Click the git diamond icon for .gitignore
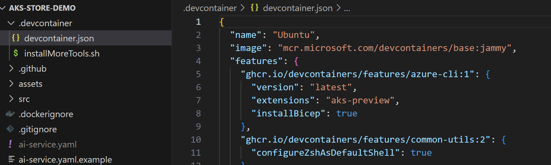Screen dimensions: 551x165 tap(10, 129)
